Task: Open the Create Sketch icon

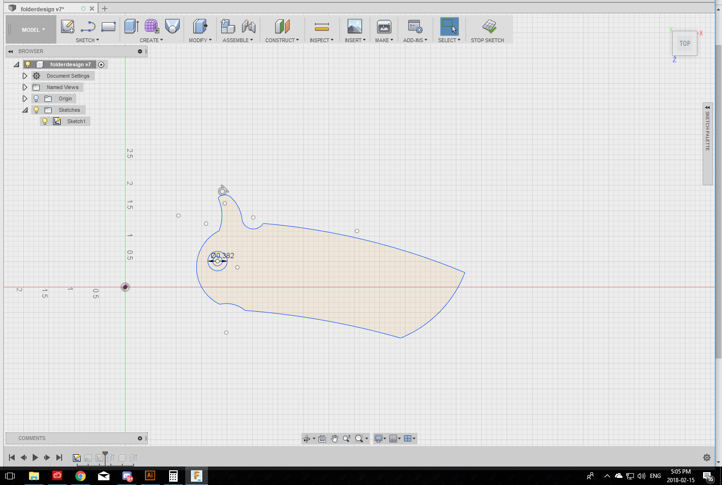Action: [68, 27]
